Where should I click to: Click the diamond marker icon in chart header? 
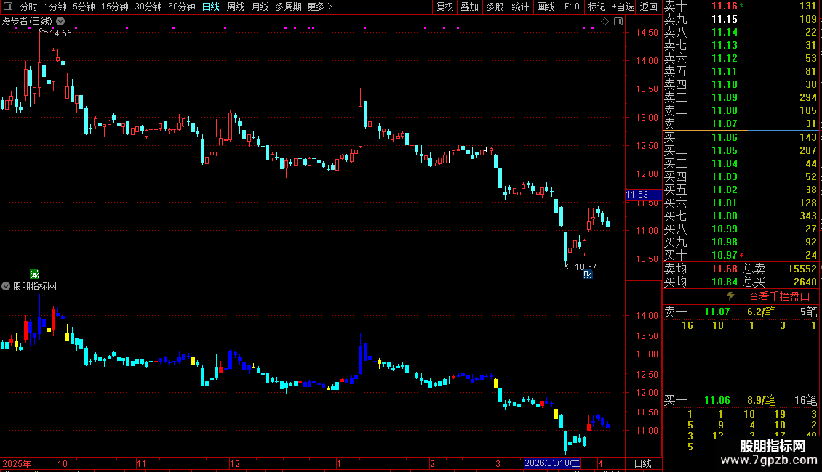coord(605,22)
